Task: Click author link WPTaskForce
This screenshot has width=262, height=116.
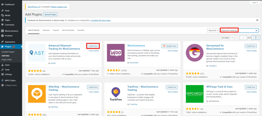Action: click(214, 101)
